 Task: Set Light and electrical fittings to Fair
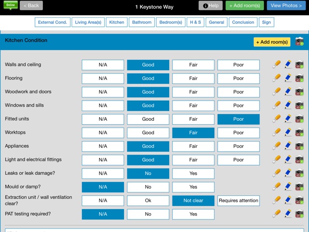coord(193,160)
